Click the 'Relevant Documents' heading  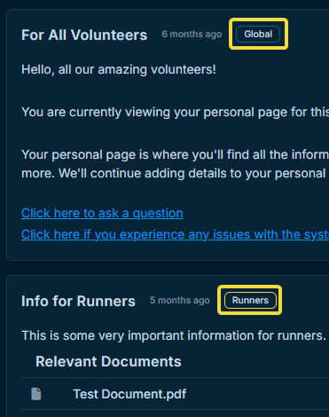108,361
